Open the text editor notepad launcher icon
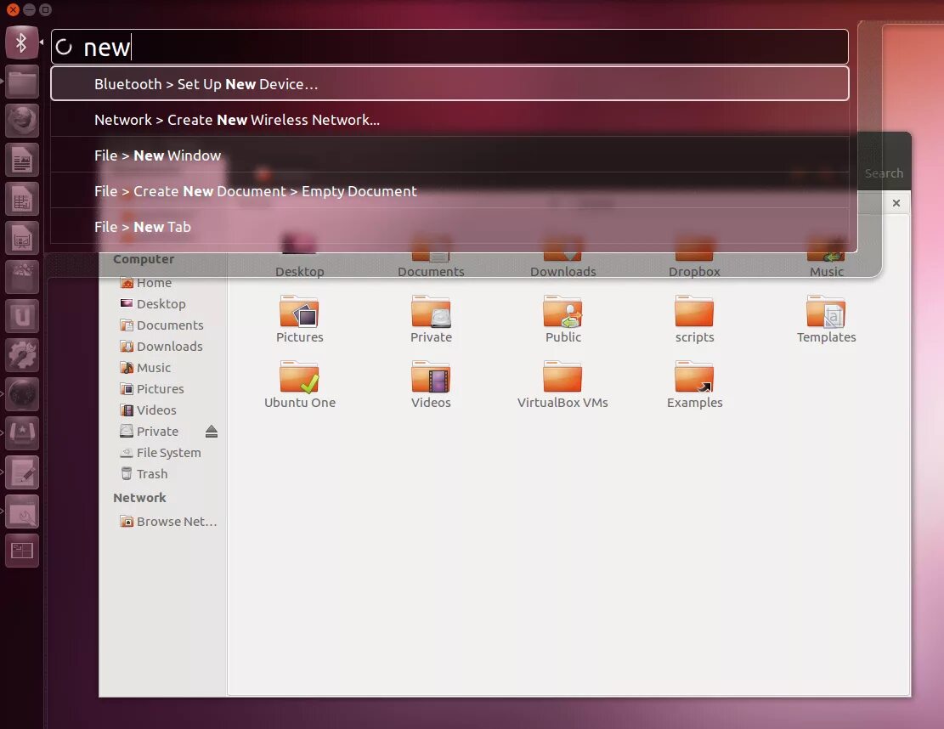The height and width of the screenshot is (729, 944). coord(22,472)
